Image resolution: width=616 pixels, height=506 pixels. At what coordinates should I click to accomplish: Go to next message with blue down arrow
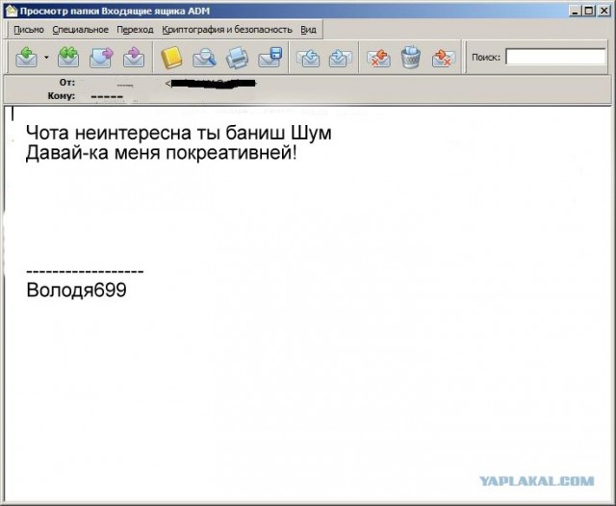[340, 58]
